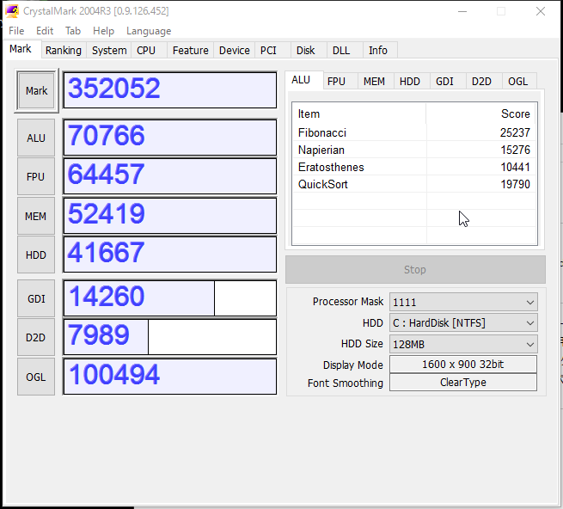The height and width of the screenshot is (509, 563).
Task: Click the Font Smoothing ClearType field
Action: point(463,383)
